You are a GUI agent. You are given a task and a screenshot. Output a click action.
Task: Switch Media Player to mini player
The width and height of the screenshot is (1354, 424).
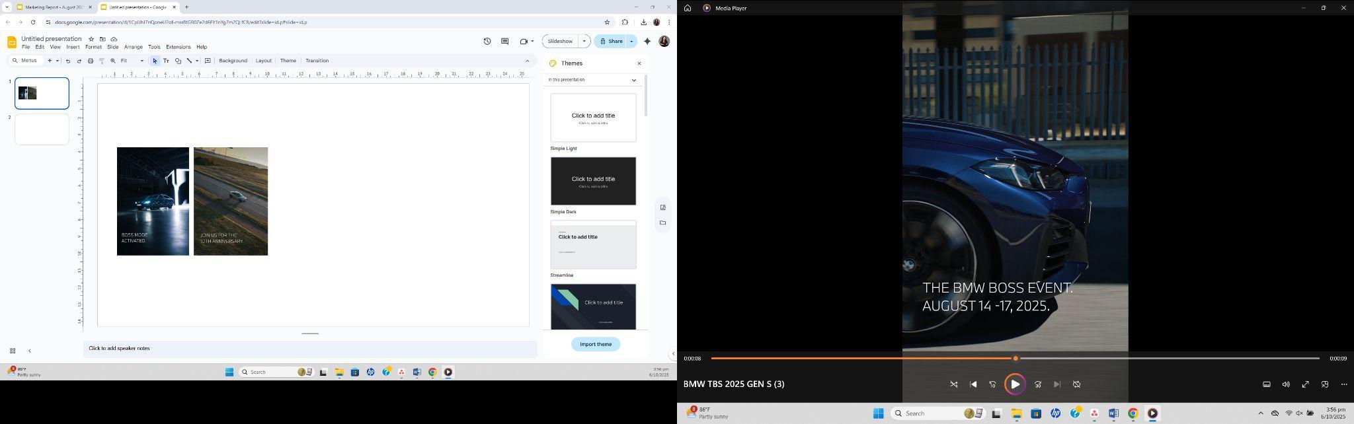click(1325, 384)
